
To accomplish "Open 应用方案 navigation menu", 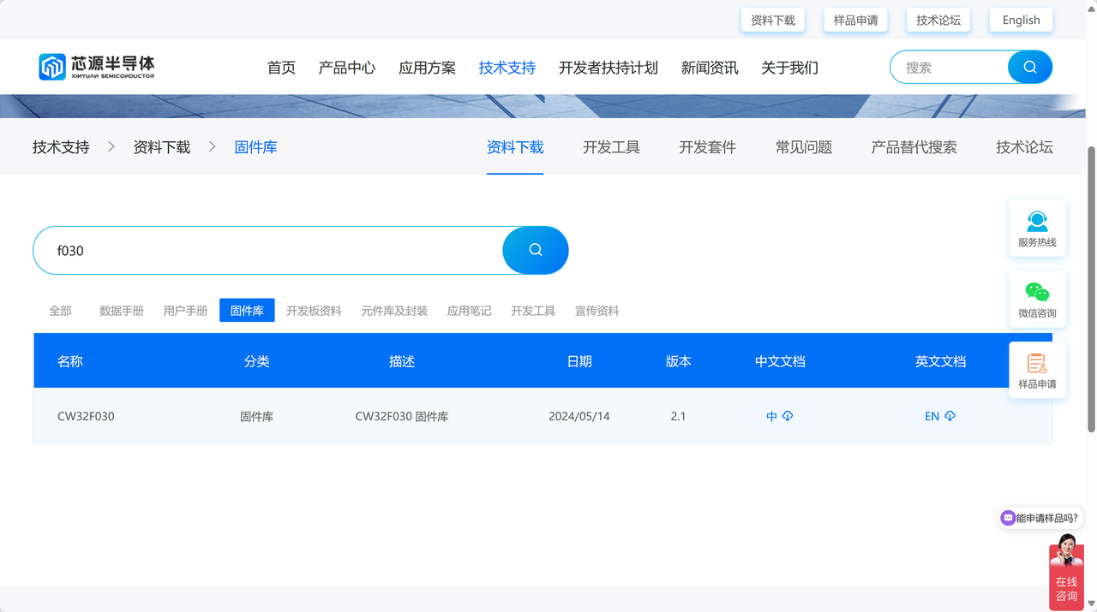I will pos(427,68).
